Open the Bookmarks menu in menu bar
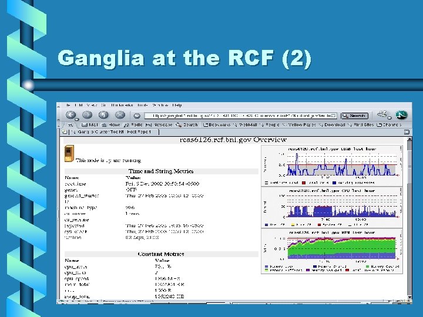The height and width of the screenshot is (317, 423). point(122,105)
